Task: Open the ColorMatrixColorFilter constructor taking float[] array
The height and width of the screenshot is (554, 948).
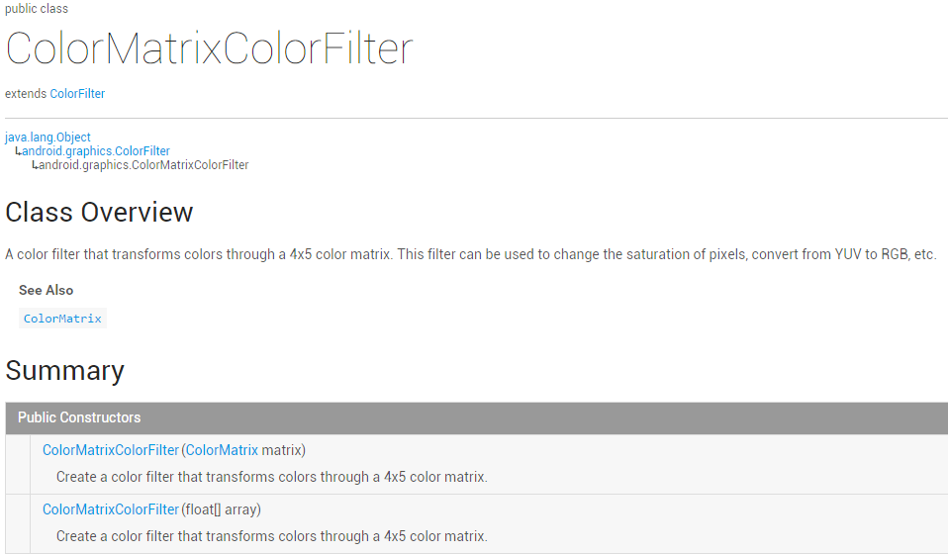Action: click(x=111, y=509)
